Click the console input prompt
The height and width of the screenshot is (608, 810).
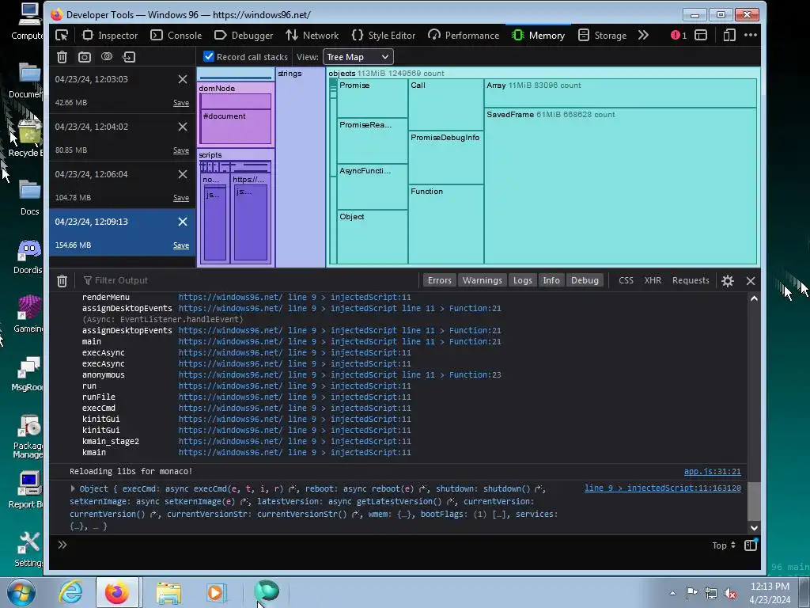click(382, 545)
